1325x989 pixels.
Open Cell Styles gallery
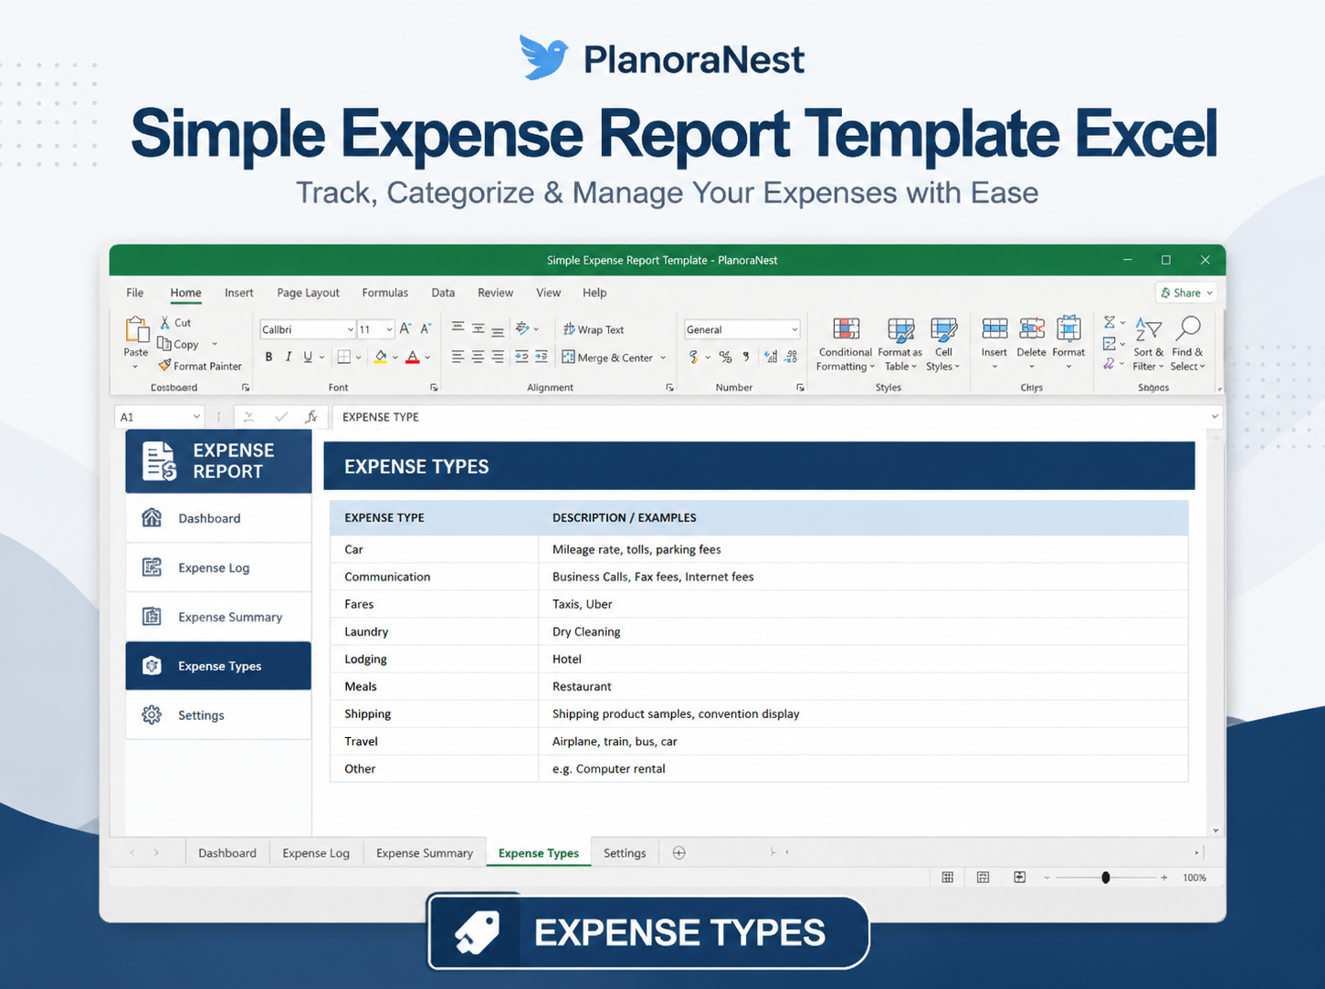(943, 344)
